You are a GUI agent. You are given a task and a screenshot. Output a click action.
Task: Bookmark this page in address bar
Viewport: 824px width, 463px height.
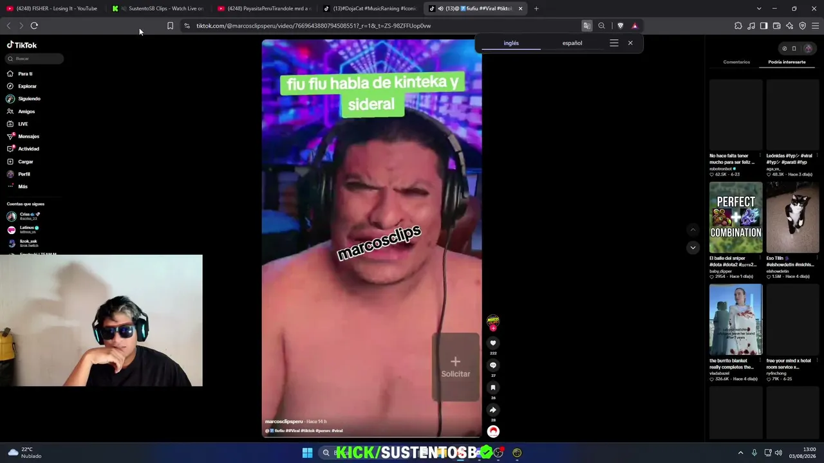point(170,26)
